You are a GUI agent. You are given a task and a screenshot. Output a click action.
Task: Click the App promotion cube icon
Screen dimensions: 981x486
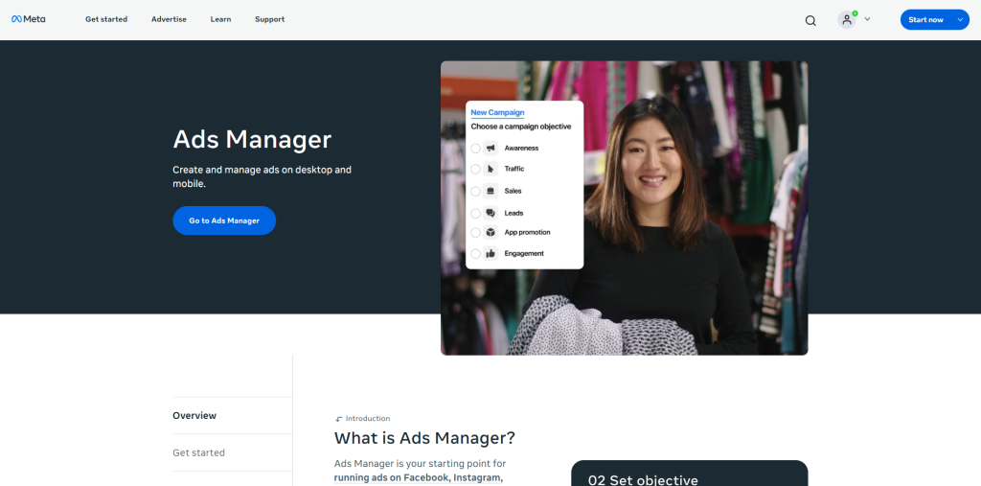tap(490, 232)
